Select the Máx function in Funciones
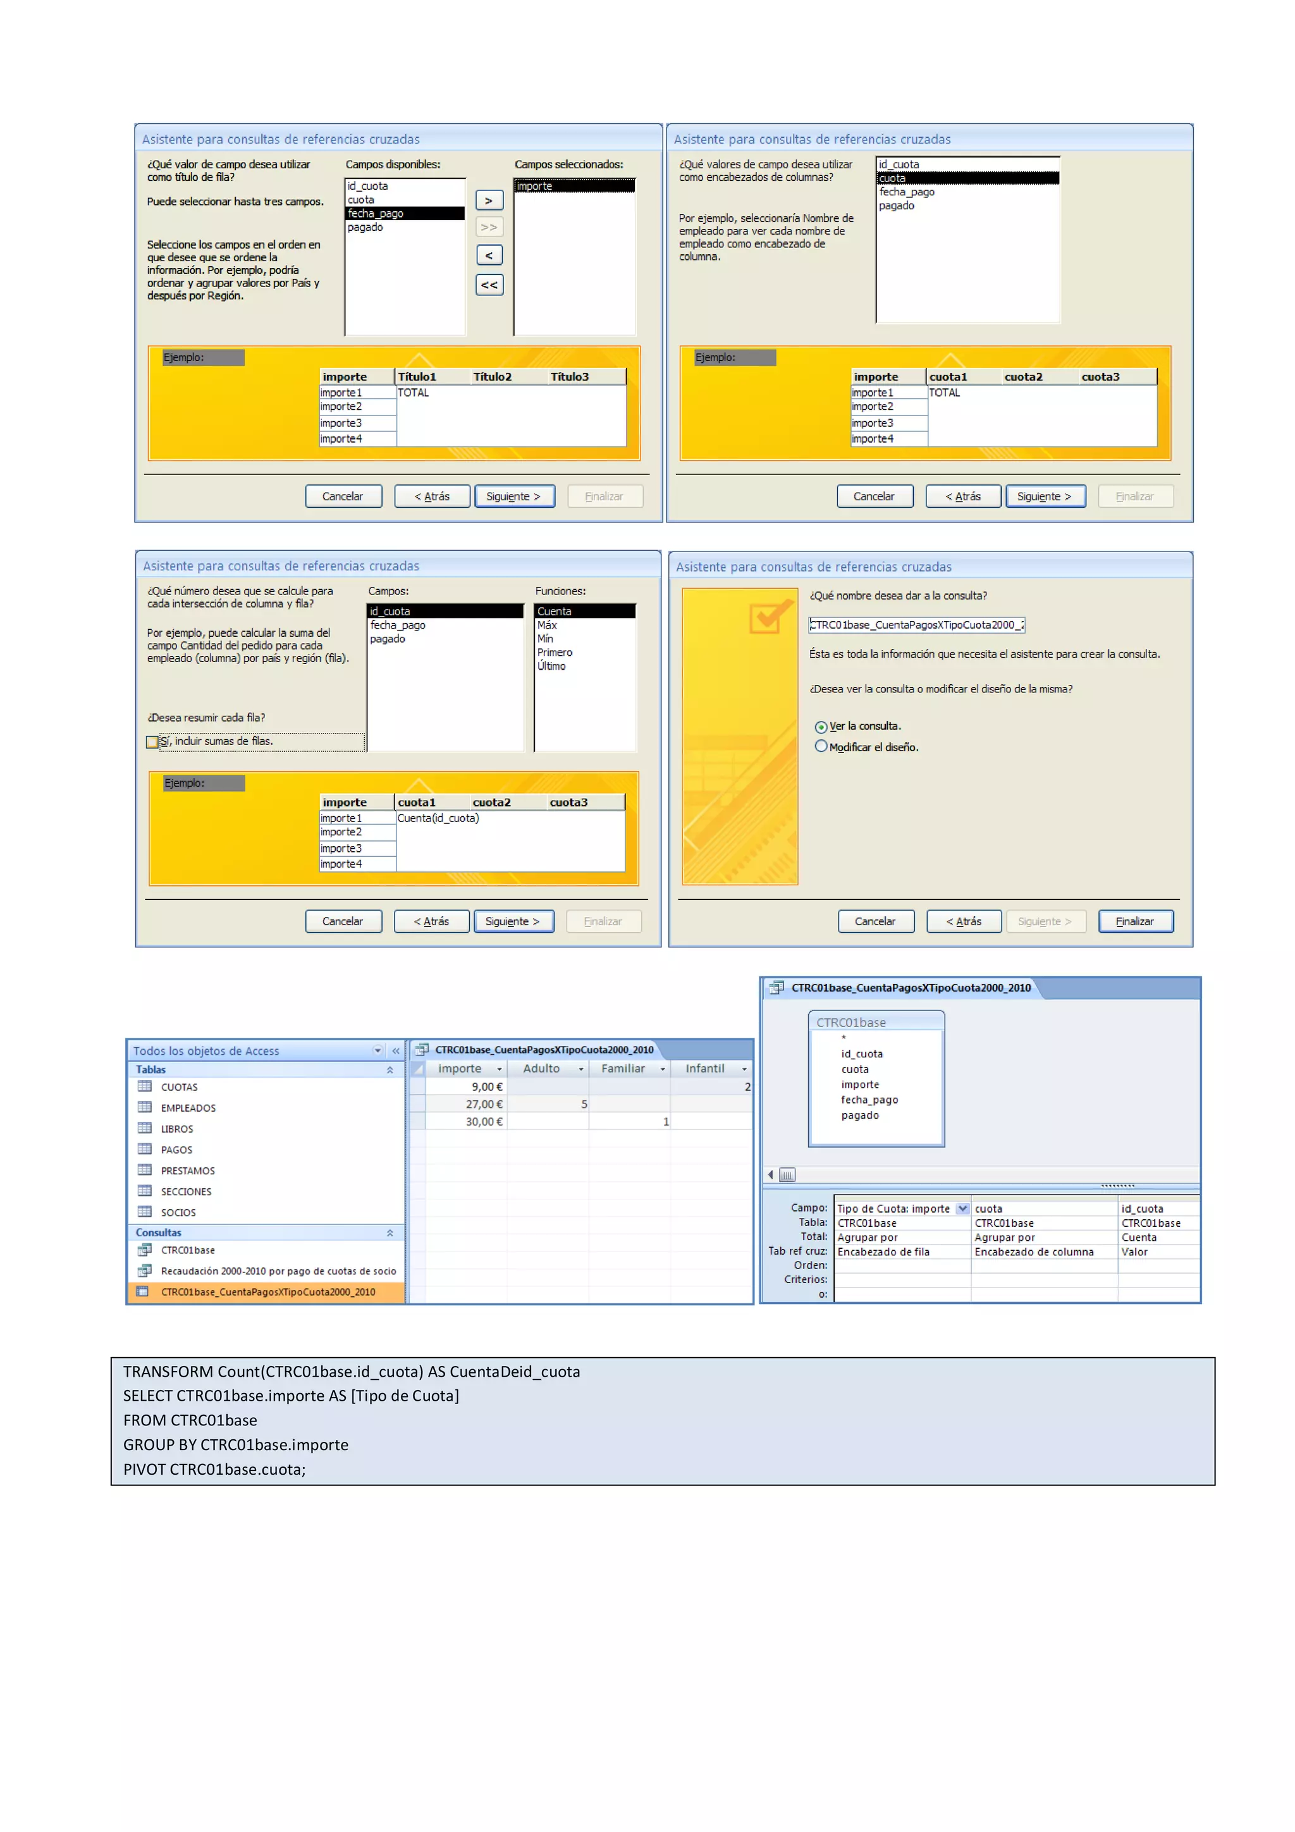Image resolution: width=1295 pixels, height=1832 pixels. (585, 625)
